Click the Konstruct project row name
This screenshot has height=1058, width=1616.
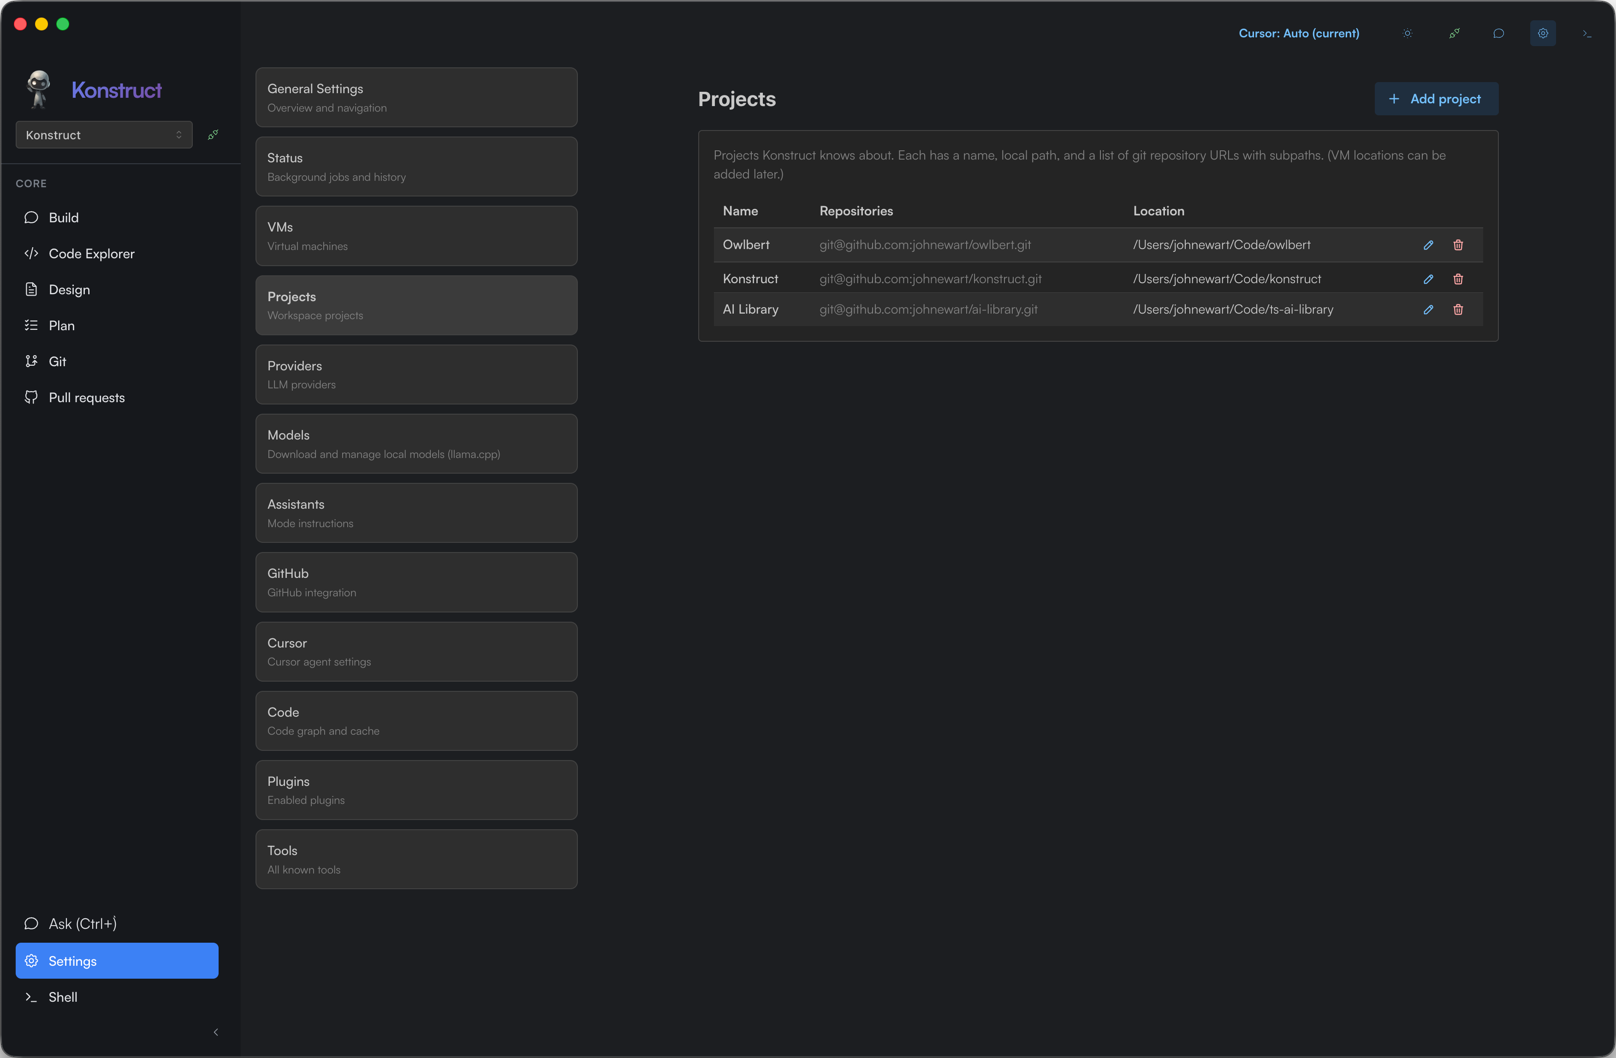[x=750, y=279]
